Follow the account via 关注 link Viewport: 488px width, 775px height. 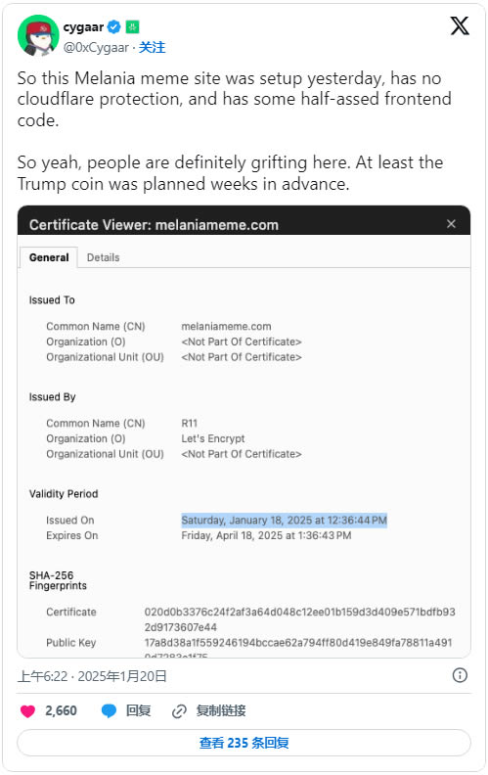coord(152,47)
